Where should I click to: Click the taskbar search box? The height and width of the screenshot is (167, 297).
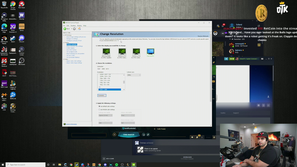(x=26, y=165)
